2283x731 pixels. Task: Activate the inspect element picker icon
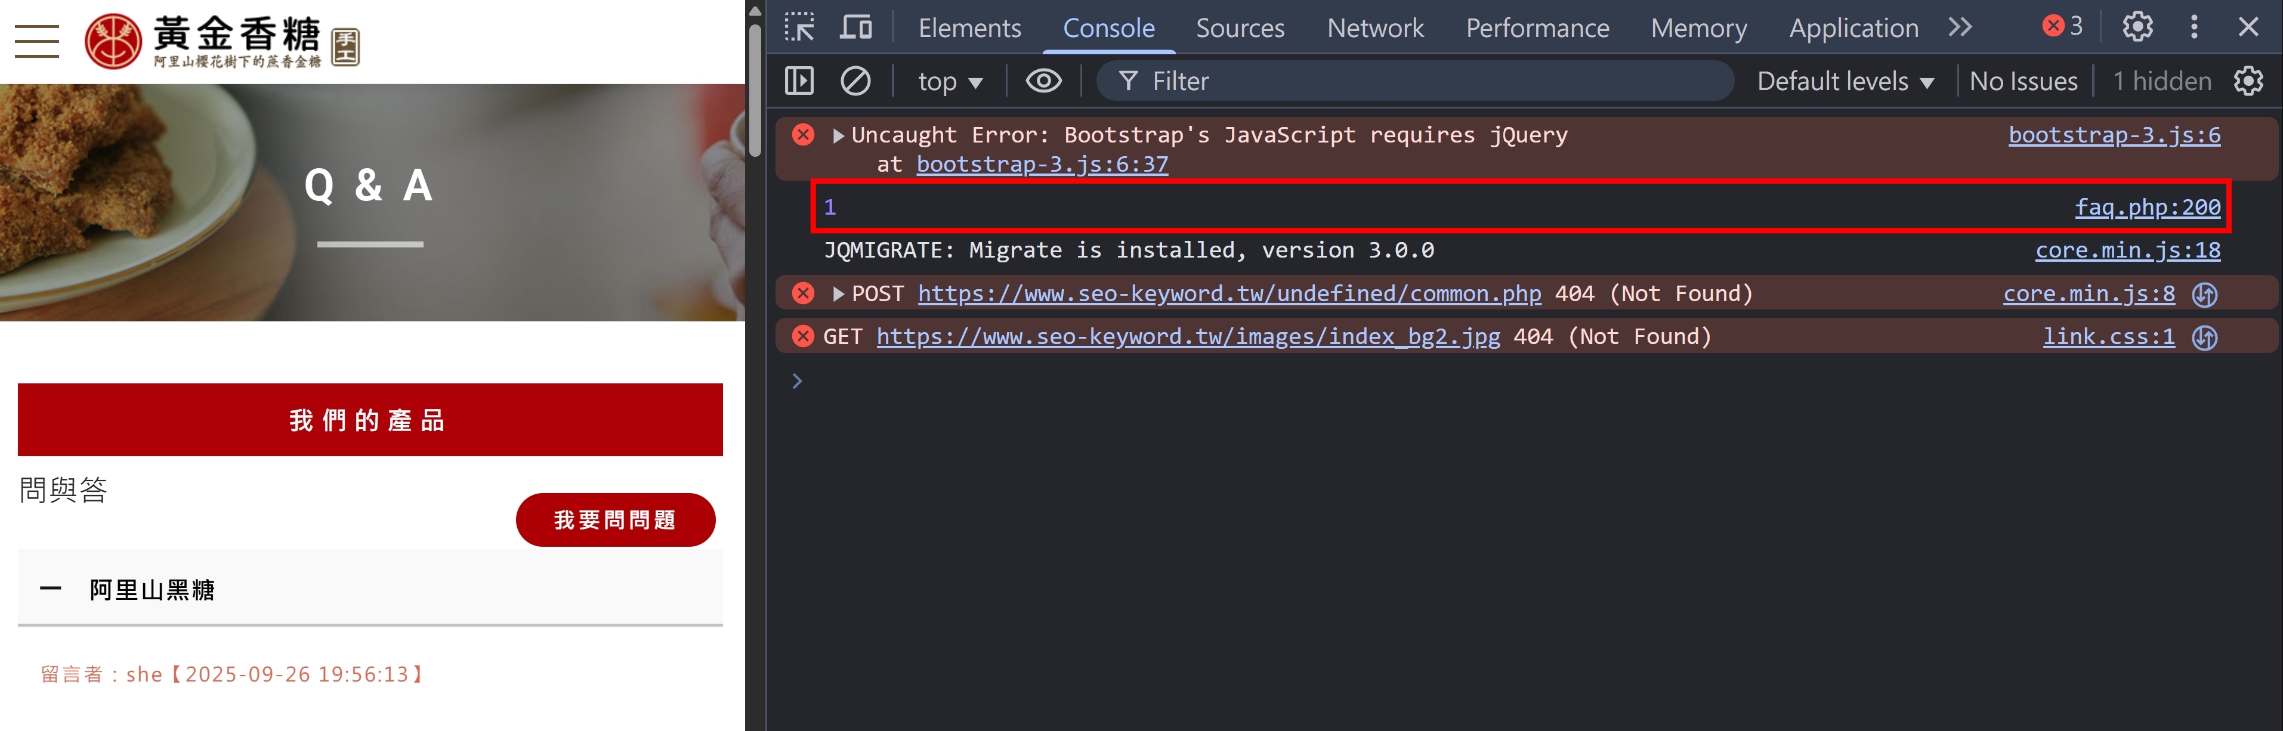tap(799, 27)
